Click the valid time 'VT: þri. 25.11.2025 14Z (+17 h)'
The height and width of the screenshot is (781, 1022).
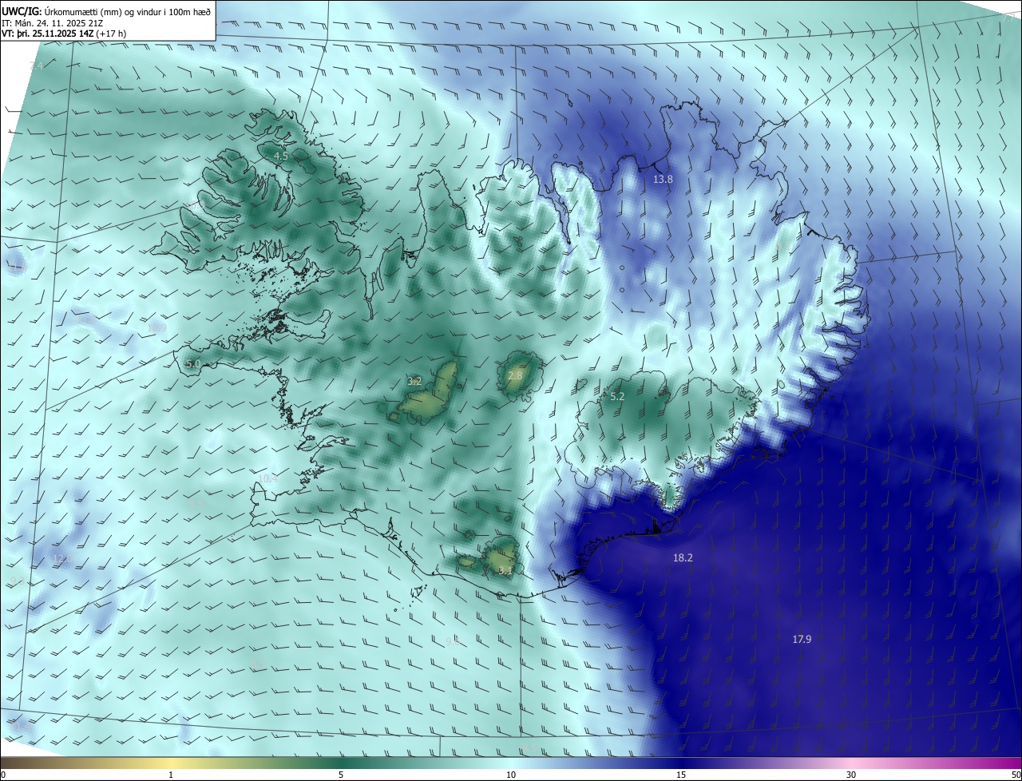pyautogui.click(x=64, y=33)
